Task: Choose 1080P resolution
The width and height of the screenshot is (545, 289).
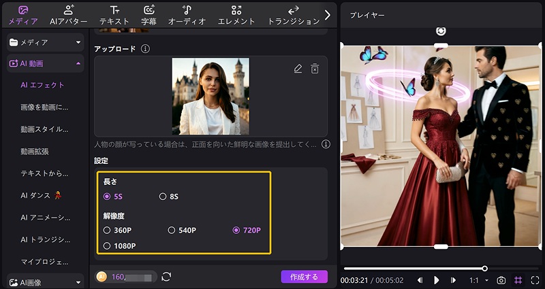Action: point(120,246)
